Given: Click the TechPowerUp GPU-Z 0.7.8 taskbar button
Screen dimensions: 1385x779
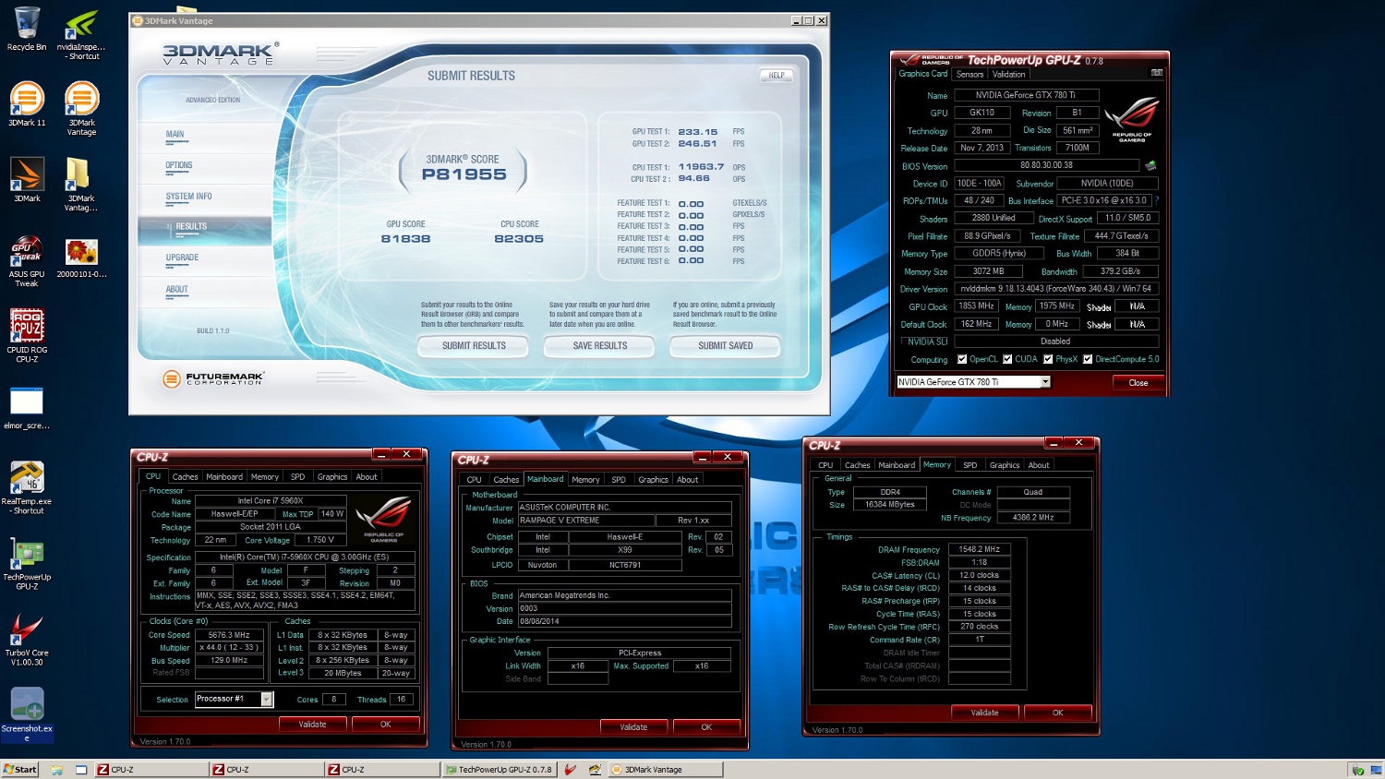Looking at the screenshot, I should pos(499,770).
